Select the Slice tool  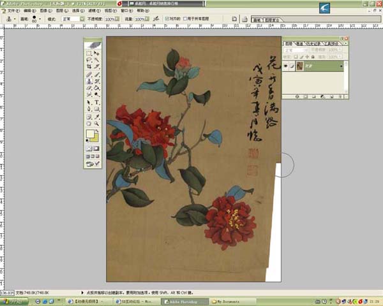97,66
